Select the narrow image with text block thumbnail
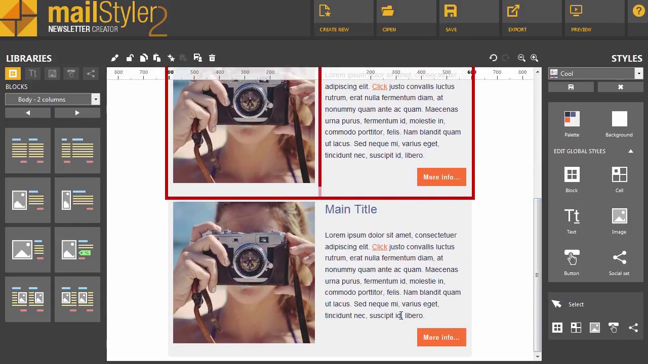 pyautogui.click(x=77, y=200)
